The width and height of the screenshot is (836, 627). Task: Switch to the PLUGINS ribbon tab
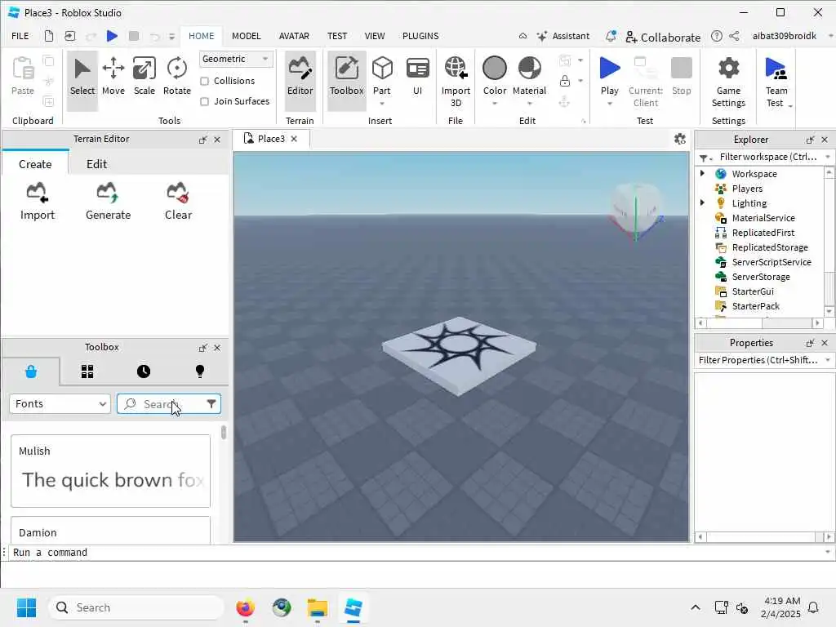coord(420,36)
